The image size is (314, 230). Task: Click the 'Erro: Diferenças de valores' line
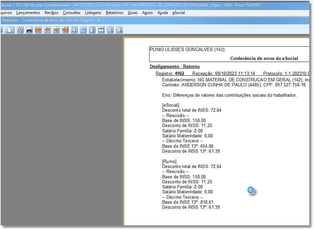pyautogui.click(x=229, y=95)
